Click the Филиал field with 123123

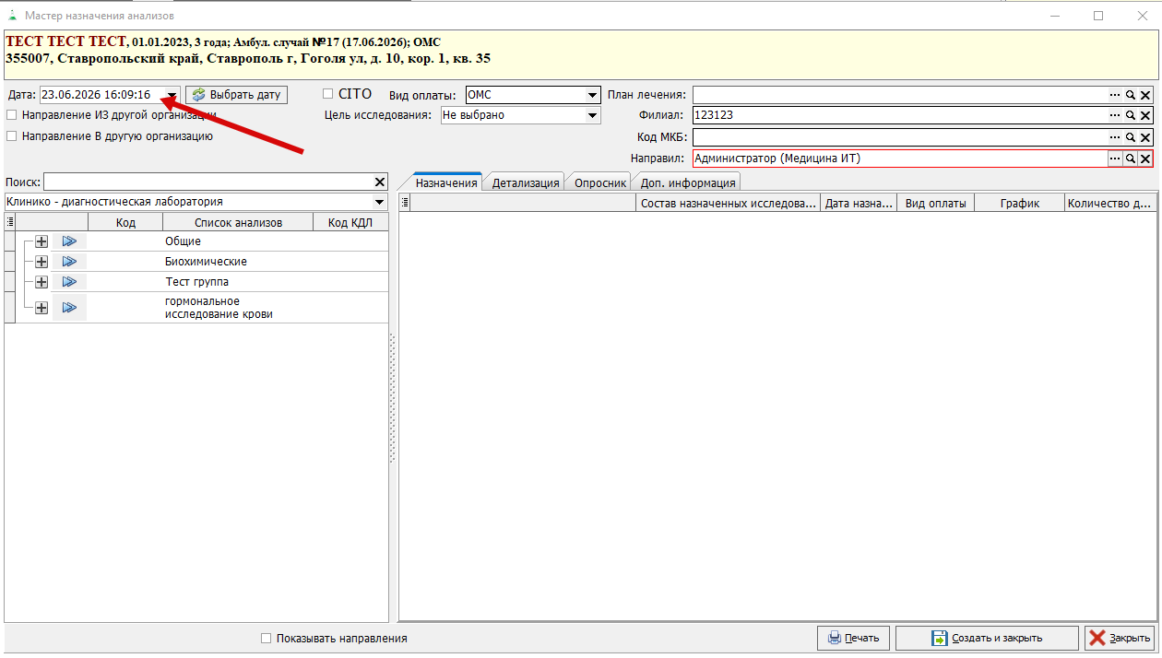coord(900,116)
